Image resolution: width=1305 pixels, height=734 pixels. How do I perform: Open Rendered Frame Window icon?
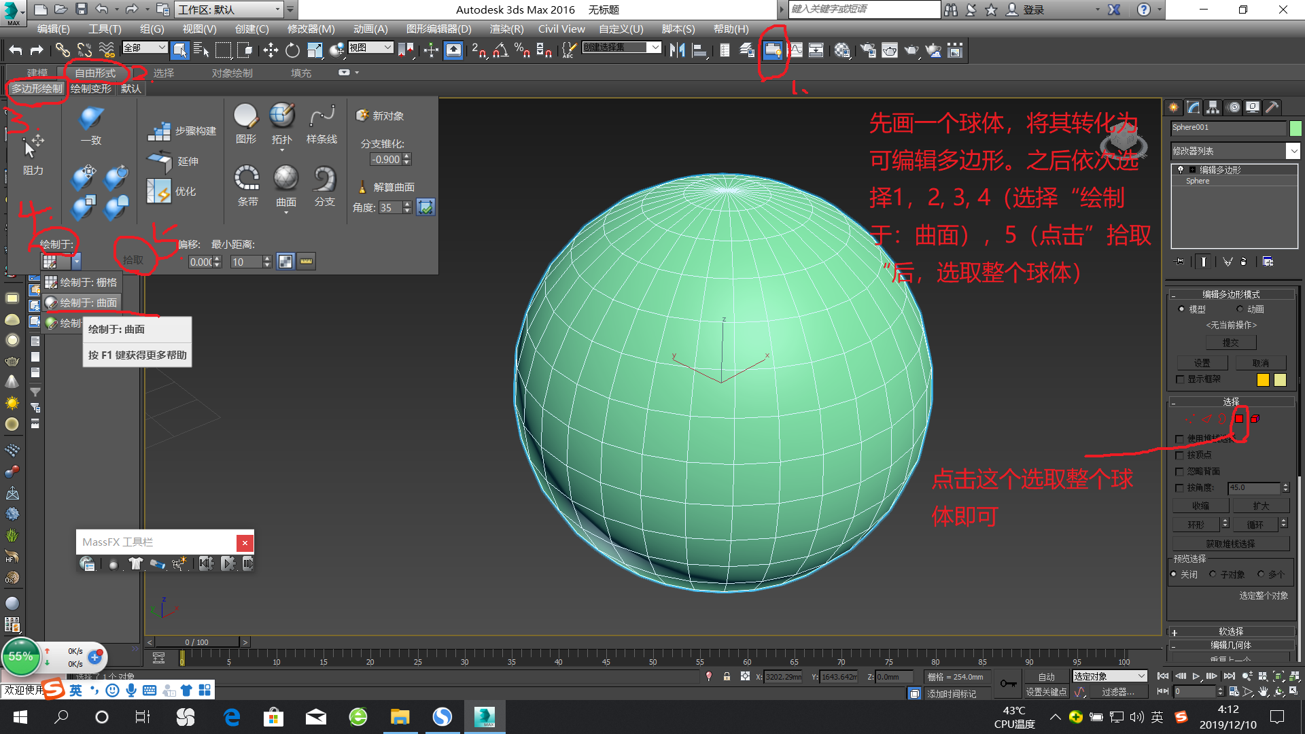point(890,50)
